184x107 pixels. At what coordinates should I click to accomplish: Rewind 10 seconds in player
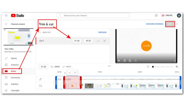click(x=124, y=60)
